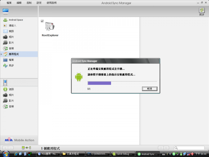Viewport: 209px width, 157px height.
Task: Click the Android Sync taskbar button
Action: tap(148, 154)
